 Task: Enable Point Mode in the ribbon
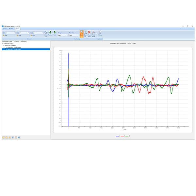tap(94, 33)
